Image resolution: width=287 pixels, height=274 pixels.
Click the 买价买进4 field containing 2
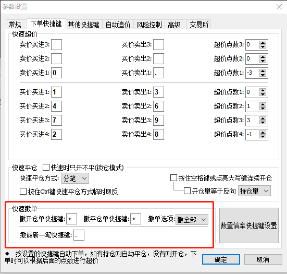[x=56, y=135]
